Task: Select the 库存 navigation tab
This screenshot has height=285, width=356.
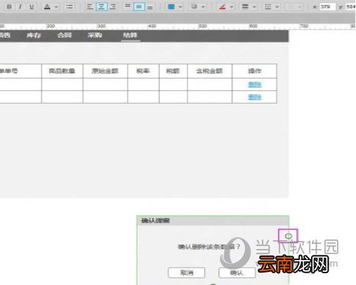Action: [x=34, y=35]
